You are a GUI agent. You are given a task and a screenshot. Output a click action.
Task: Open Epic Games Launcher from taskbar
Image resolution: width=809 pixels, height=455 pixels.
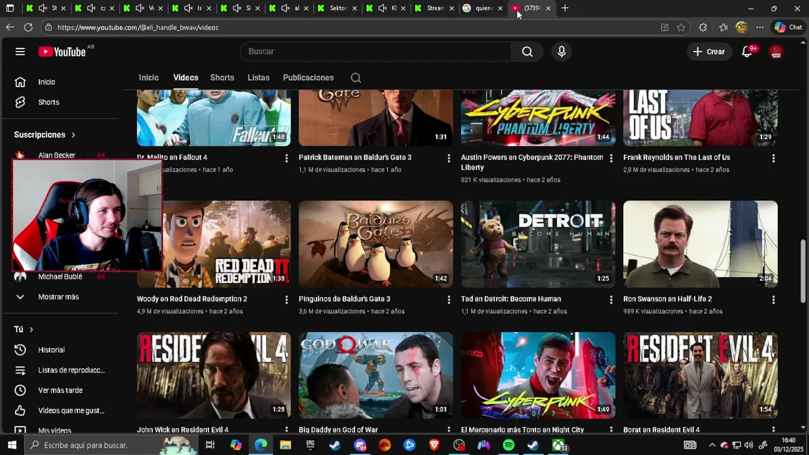[x=310, y=445]
